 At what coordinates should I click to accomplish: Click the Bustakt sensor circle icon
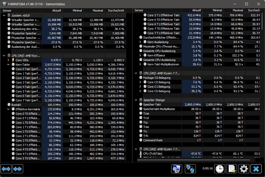9,105
